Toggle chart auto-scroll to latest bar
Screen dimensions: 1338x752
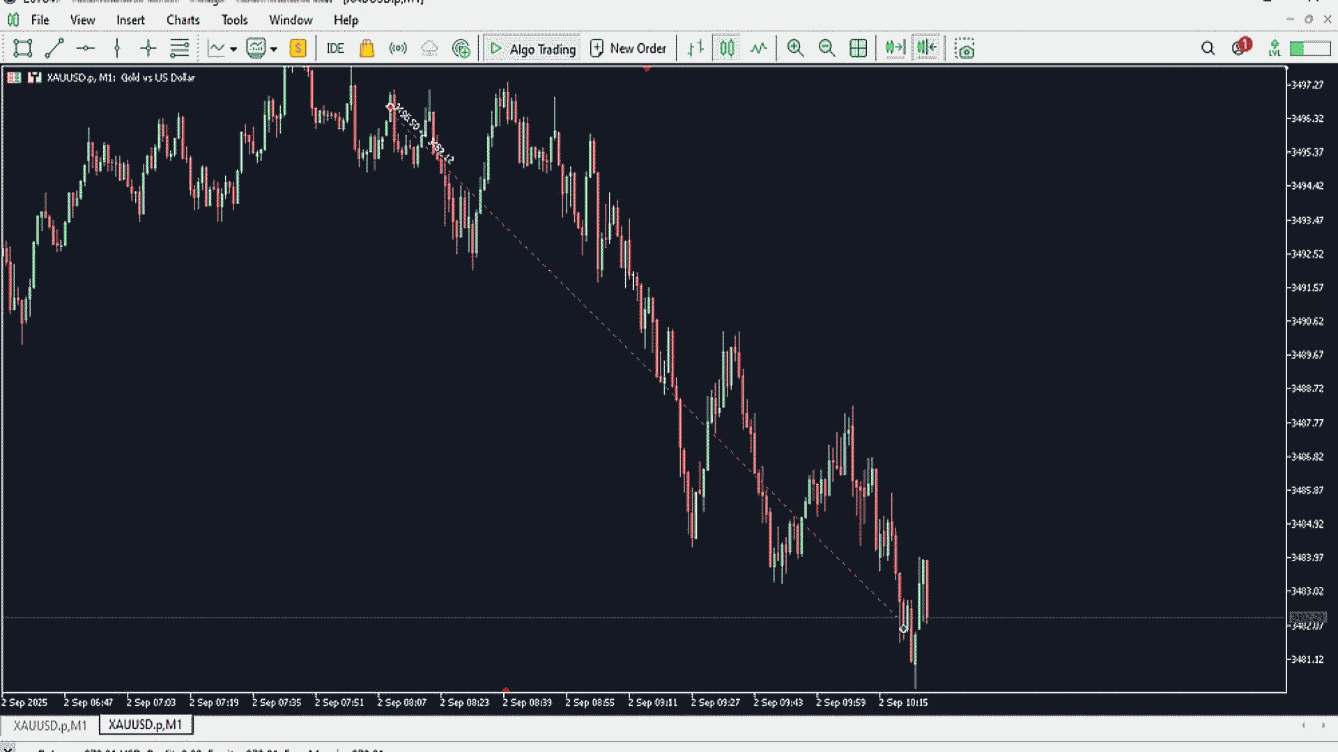pyautogui.click(x=895, y=48)
